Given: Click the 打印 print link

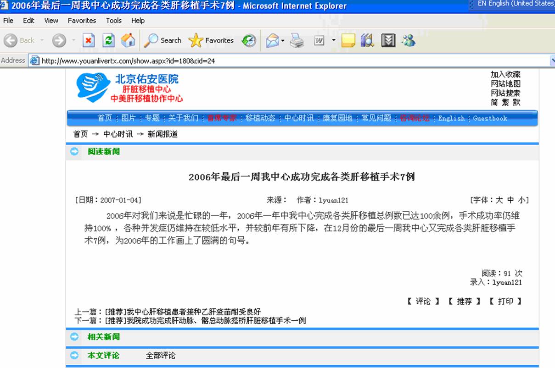Looking at the screenshot, I should pos(505,301).
